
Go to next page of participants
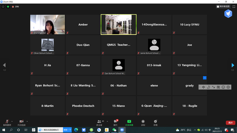pyautogui.click(x=233, y=65)
